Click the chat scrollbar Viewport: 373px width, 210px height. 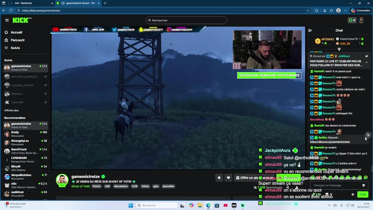372,169
